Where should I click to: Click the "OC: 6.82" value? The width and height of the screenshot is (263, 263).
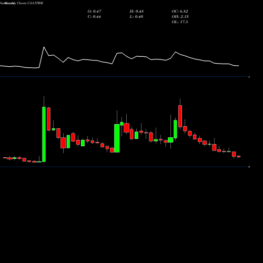point(180,12)
